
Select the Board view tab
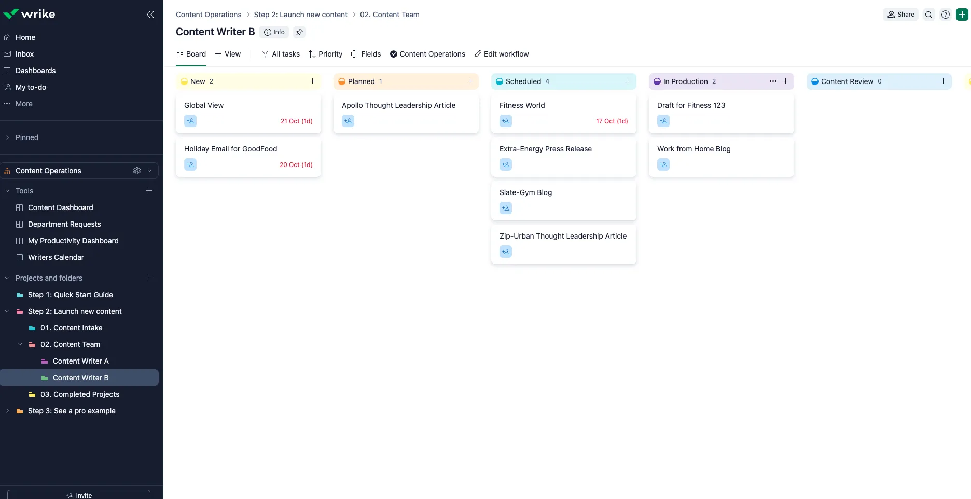click(x=191, y=54)
